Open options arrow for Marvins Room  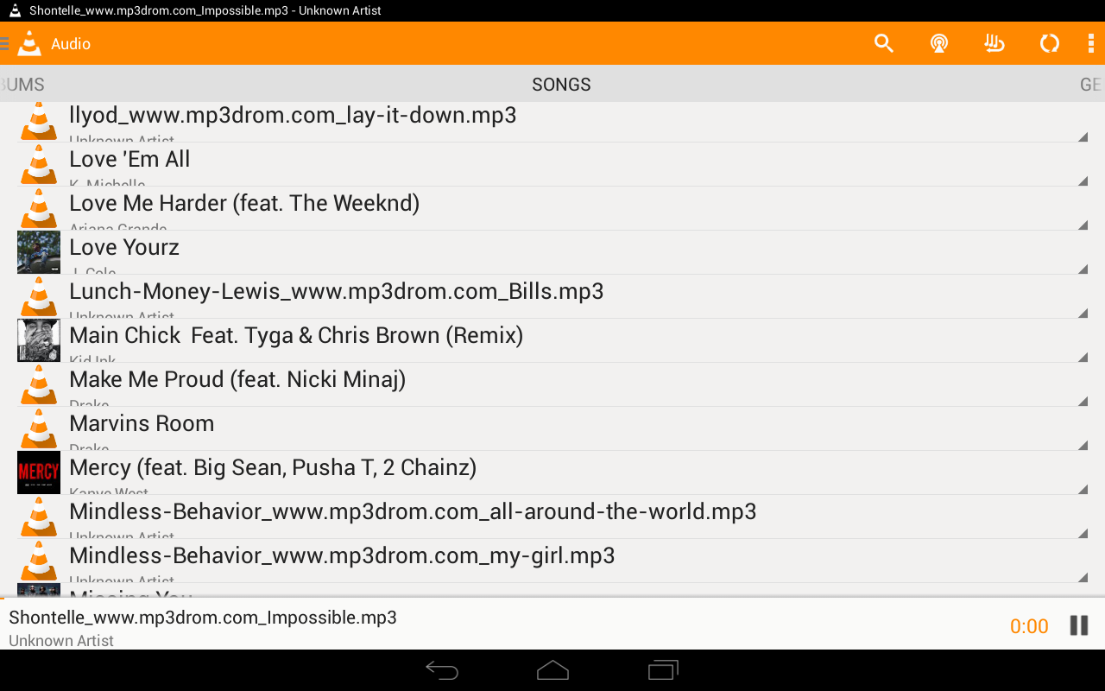pos(1083,445)
